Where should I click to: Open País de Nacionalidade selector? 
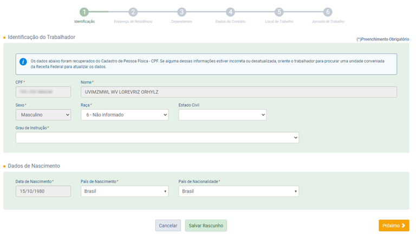pos(238,191)
